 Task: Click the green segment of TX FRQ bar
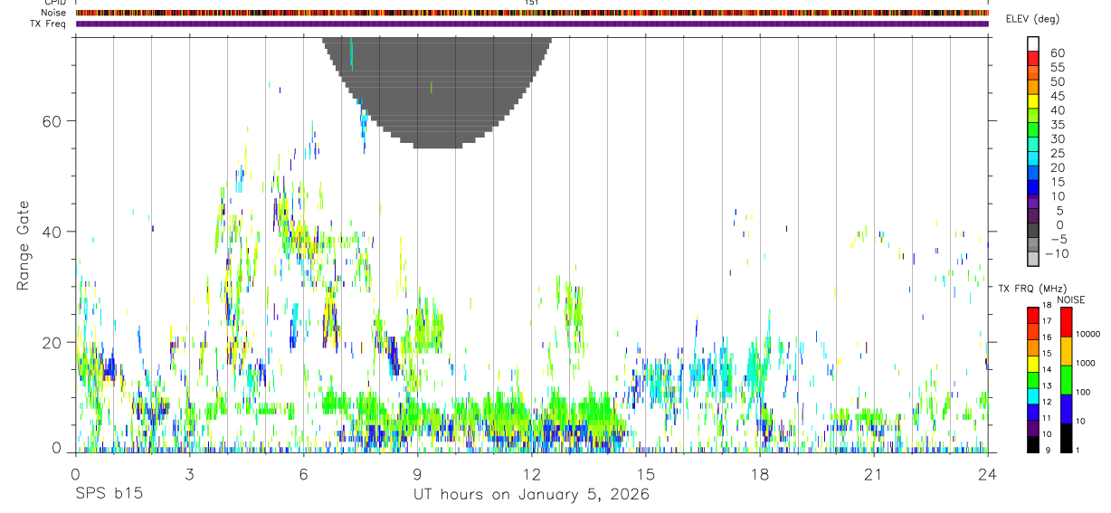click(x=1033, y=380)
